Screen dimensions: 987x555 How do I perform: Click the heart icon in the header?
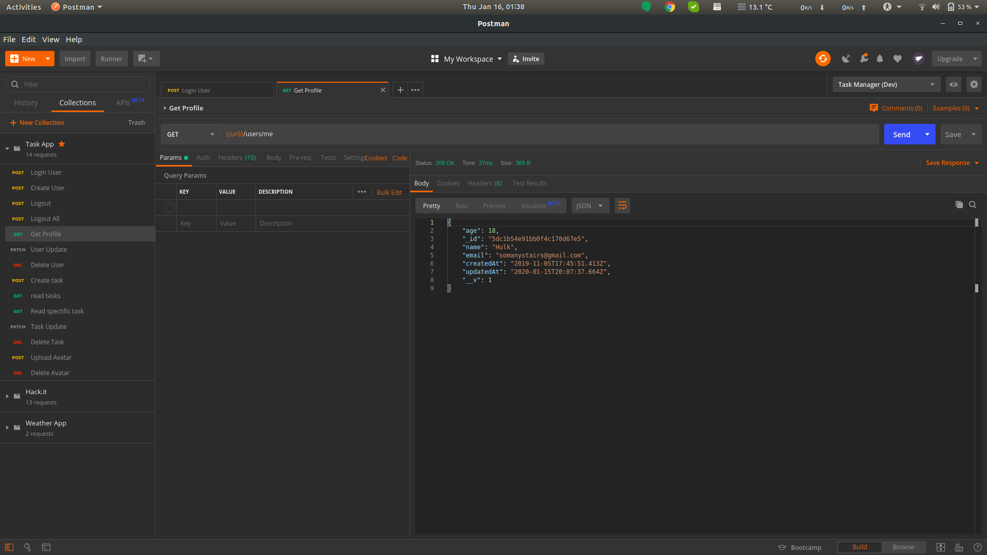pyautogui.click(x=898, y=59)
